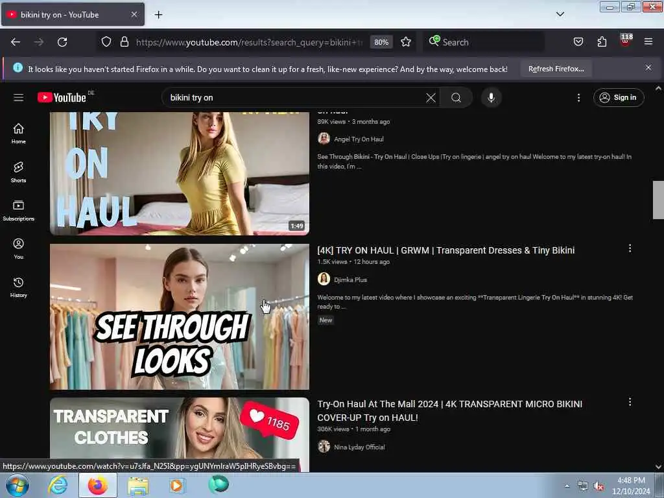Click the 'TRANSPARENT CLOTHES' video thumbnail
Screen dimensions: 664x498
click(x=180, y=429)
